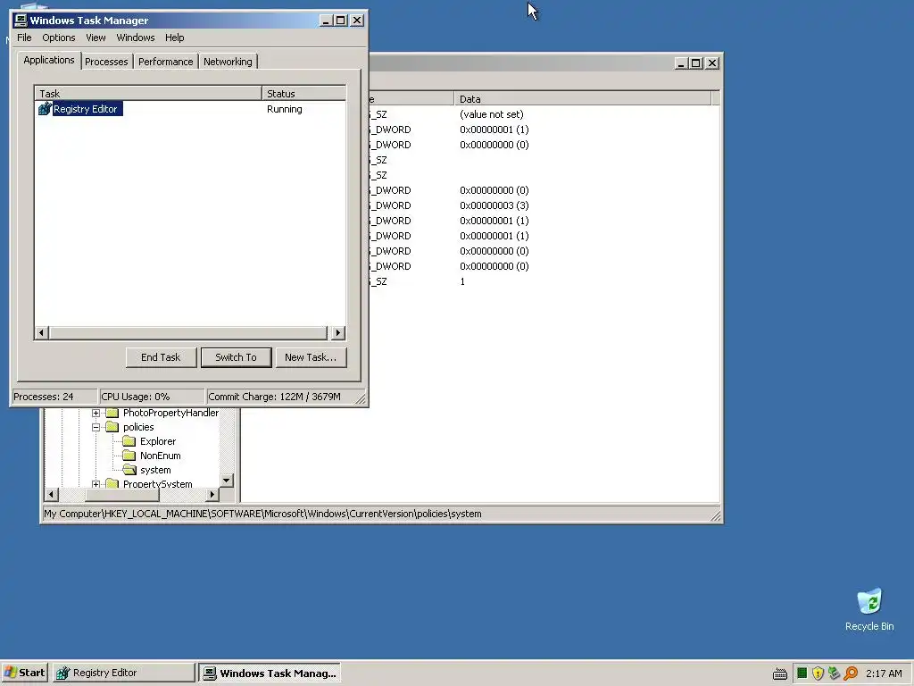This screenshot has height=686, width=914.
Task: Click registry tree scroll left arrow
Action: 51,495
